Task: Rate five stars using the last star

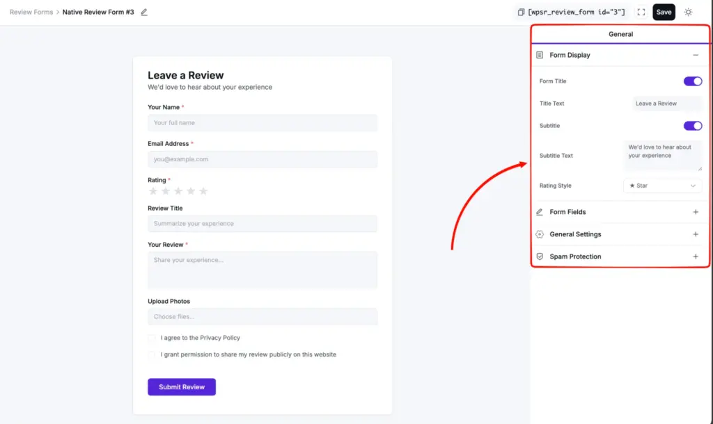Action: tap(203, 191)
